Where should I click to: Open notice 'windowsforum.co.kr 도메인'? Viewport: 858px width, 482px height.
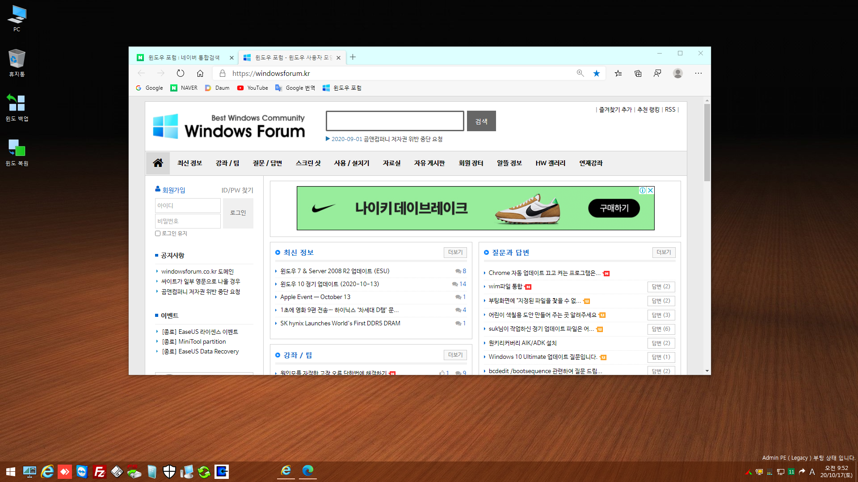[x=198, y=271]
